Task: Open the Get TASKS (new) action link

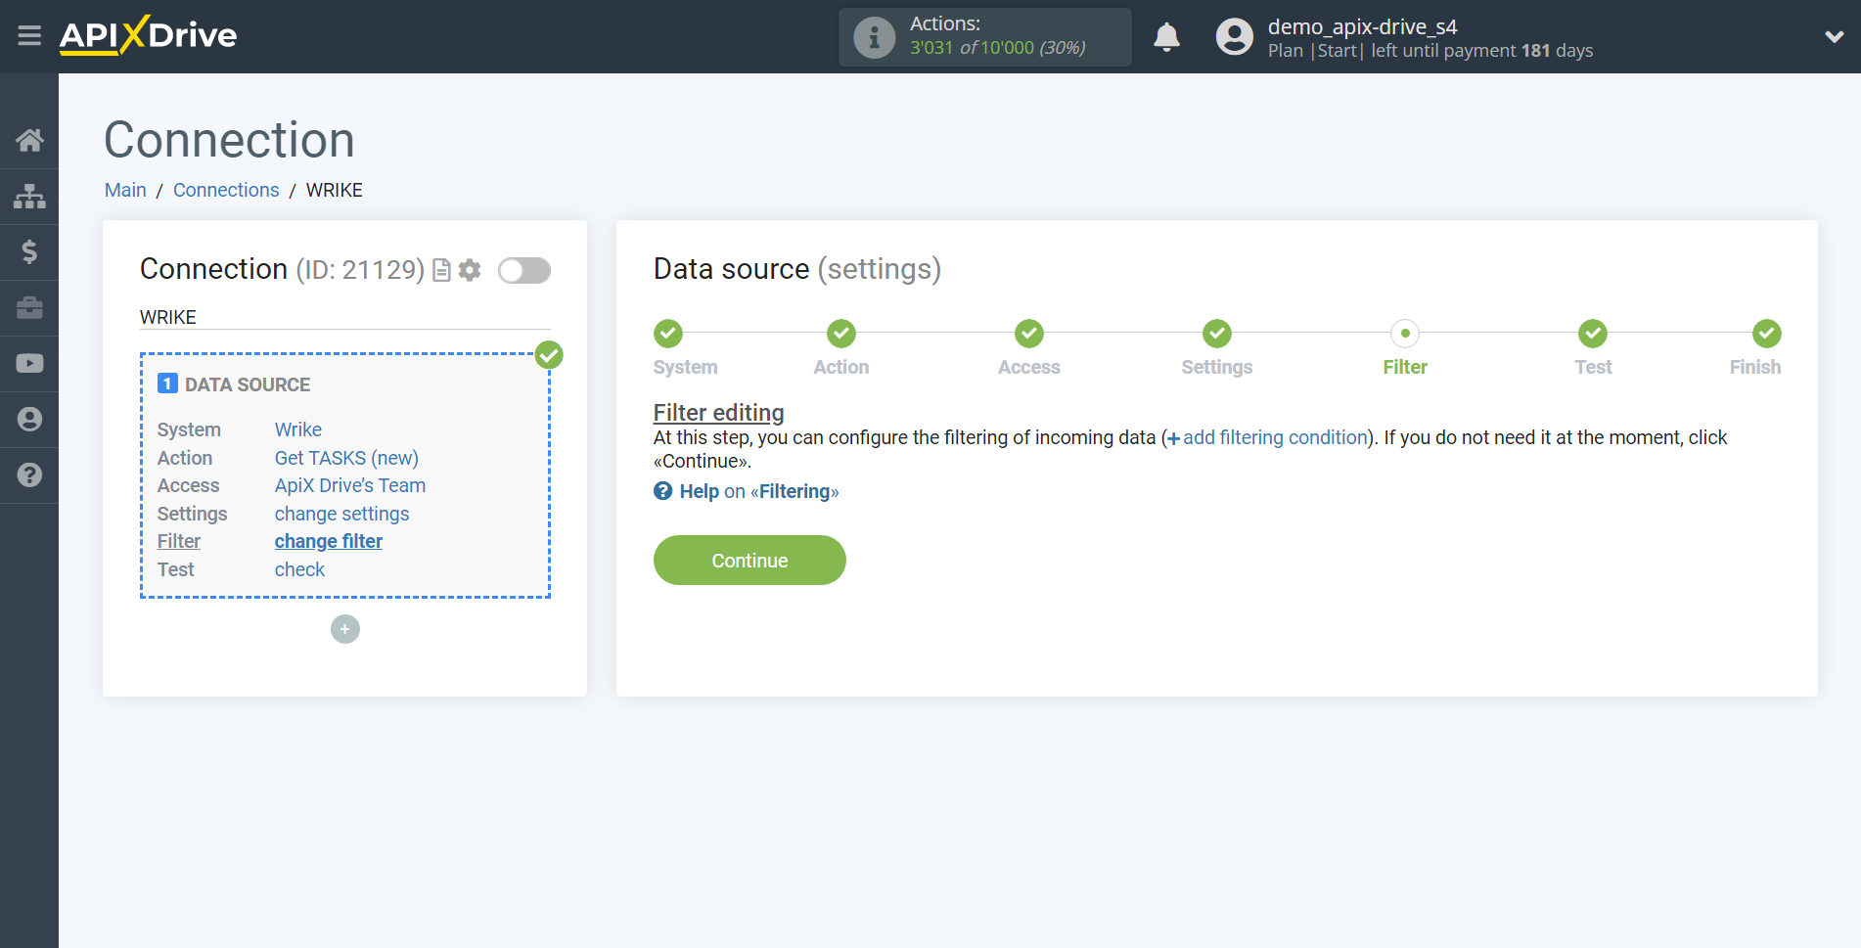Action: [x=346, y=458]
